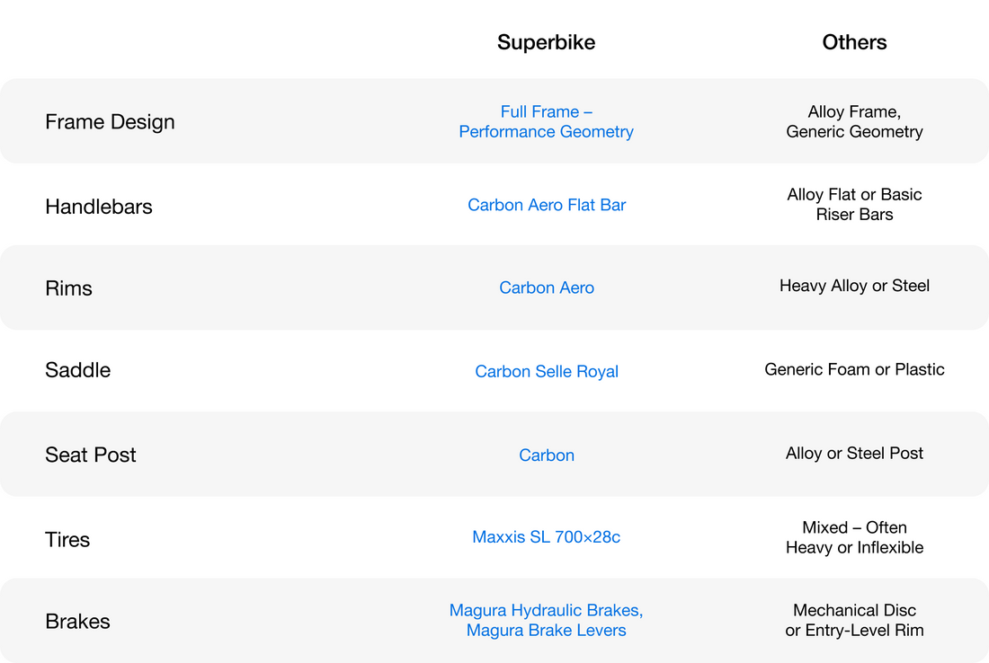Select the Heavy Alloy or Steel text
Image resolution: width=989 pixels, height=663 pixels.
[854, 286]
